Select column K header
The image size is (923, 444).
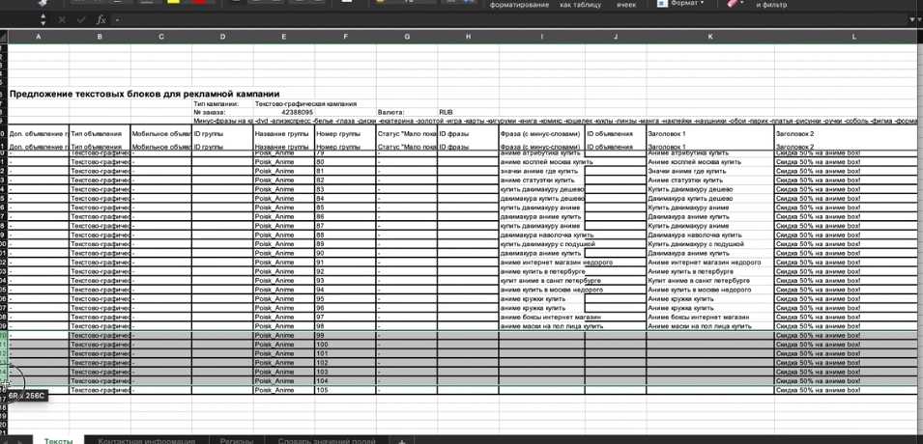[709, 37]
